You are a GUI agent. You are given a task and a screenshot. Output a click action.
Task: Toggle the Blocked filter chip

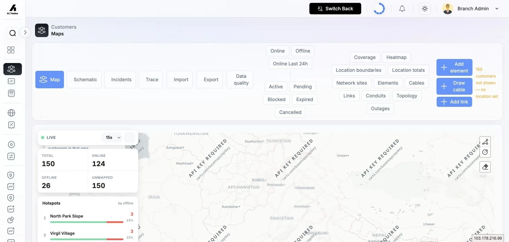pyautogui.click(x=276, y=99)
